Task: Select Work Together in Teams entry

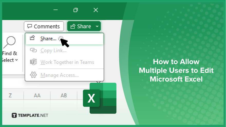Action: click(x=64, y=62)
